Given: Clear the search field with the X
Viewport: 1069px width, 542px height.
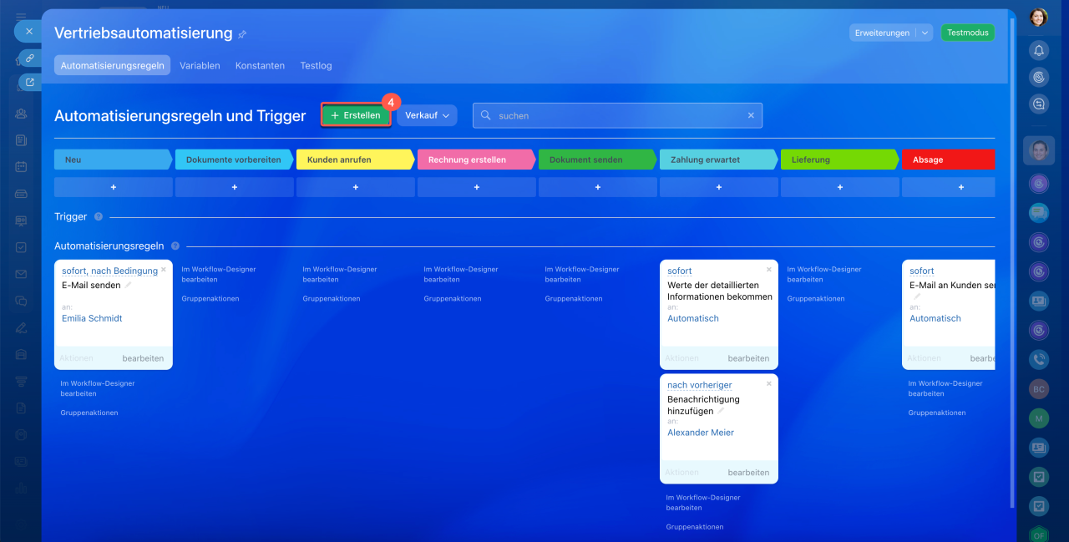Looking at the screenshot, I should (751, 115).
